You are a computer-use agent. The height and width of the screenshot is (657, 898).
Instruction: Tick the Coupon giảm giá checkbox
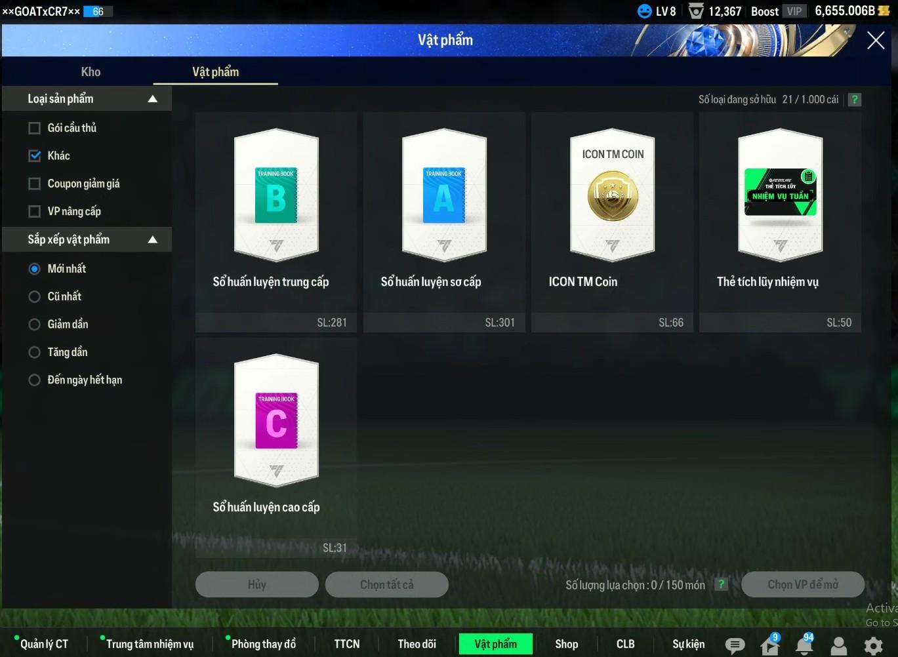(35, 184)
